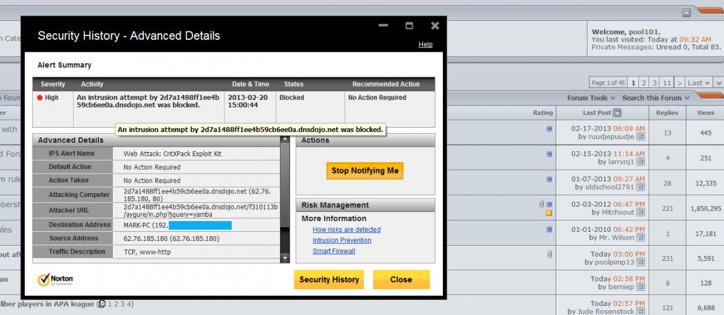The height and width of the screenshot is (315, 724).
Task: Jump to Last forum page
Action: point(699,83)
